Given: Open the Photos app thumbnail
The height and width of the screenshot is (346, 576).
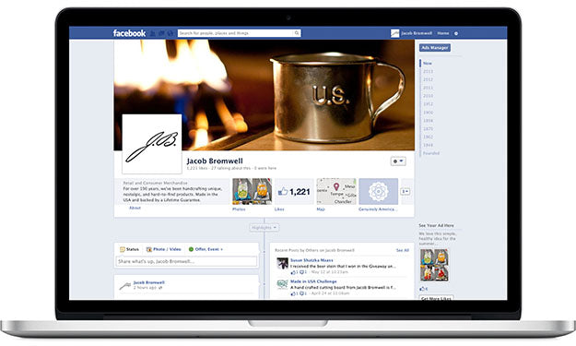Looking at the screenshot, I should (252, 191).
